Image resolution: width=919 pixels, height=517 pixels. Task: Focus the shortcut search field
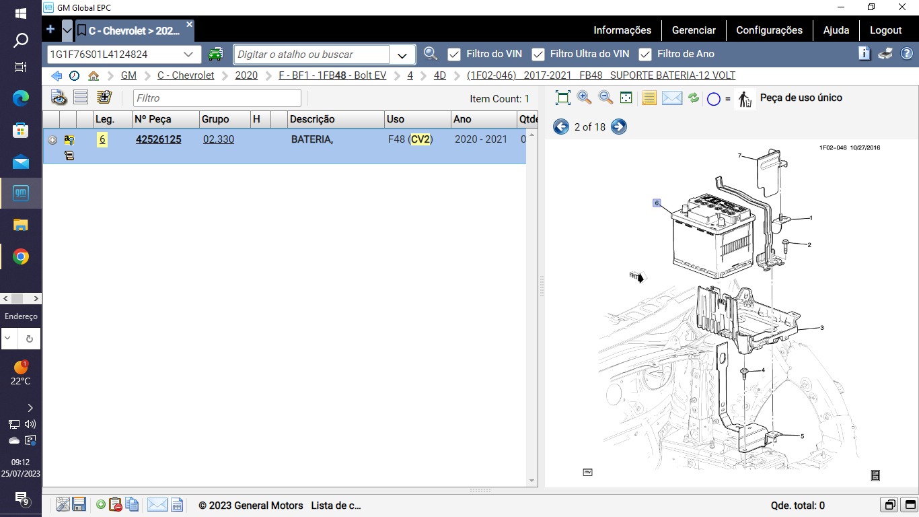pos(311,55)
